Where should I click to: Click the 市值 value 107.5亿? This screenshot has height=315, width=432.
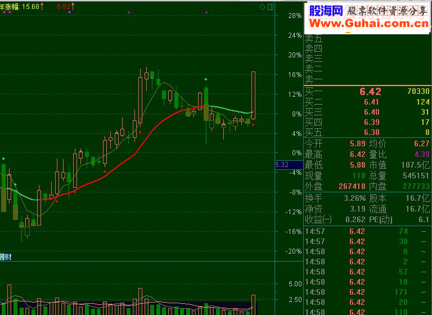tap(416, 165)
